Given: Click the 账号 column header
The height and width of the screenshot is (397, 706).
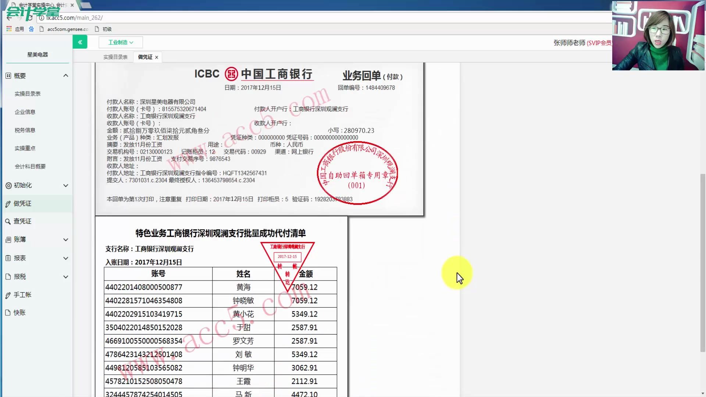Looking at the screenshot, I should (158, 273).
